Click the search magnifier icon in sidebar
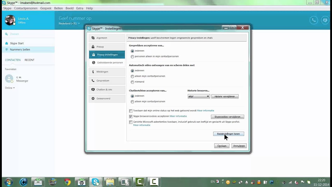 pos(6,34)
